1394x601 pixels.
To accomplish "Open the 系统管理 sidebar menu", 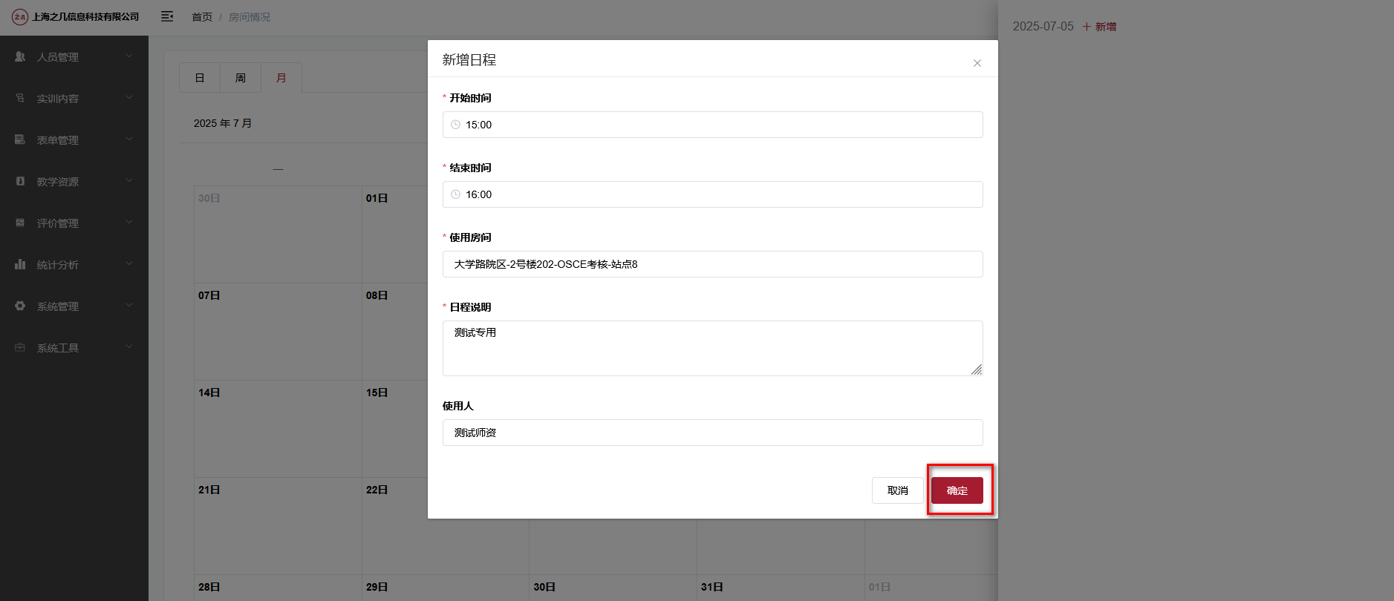I will point(74,306).
